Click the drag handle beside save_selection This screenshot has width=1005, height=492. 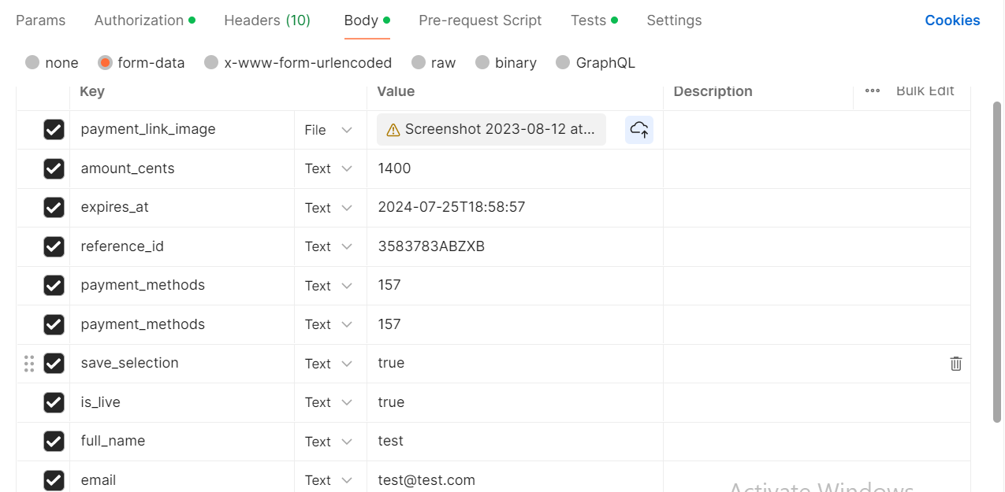click(29, 364)
